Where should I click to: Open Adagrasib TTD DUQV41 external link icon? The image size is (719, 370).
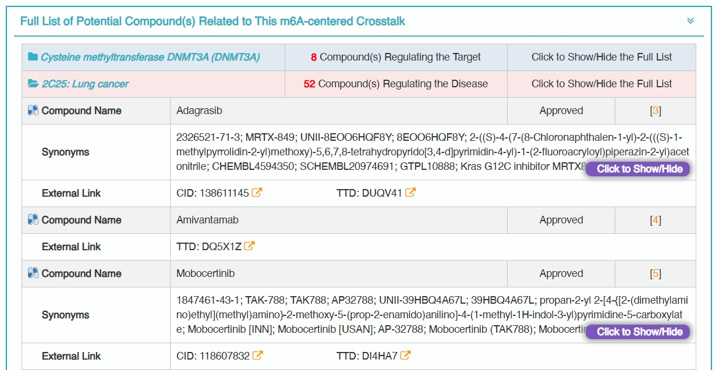pos(410,193)
